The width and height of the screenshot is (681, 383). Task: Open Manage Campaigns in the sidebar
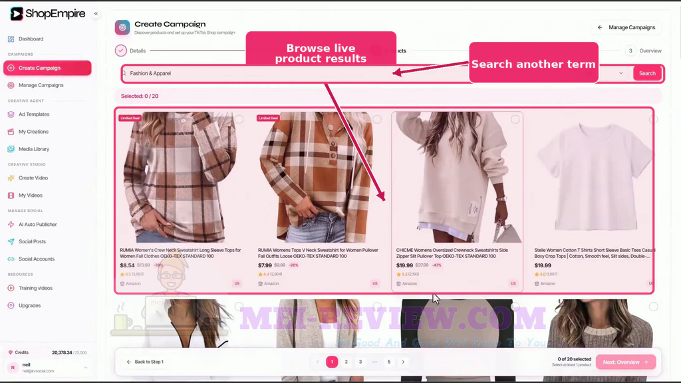coord(41,85)
